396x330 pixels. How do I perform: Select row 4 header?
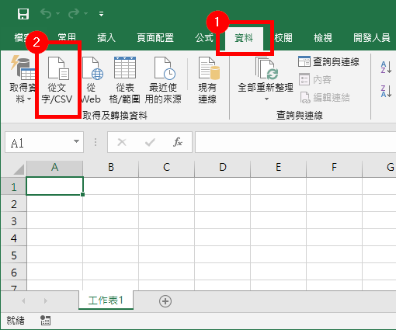pyautogui.click(x=14, y=238)
